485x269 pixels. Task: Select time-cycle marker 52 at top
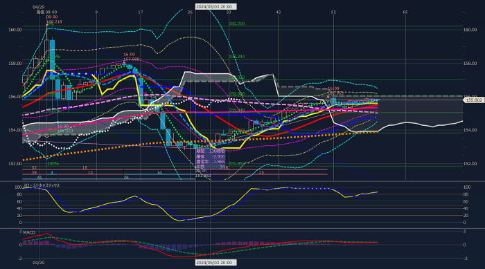333,12
